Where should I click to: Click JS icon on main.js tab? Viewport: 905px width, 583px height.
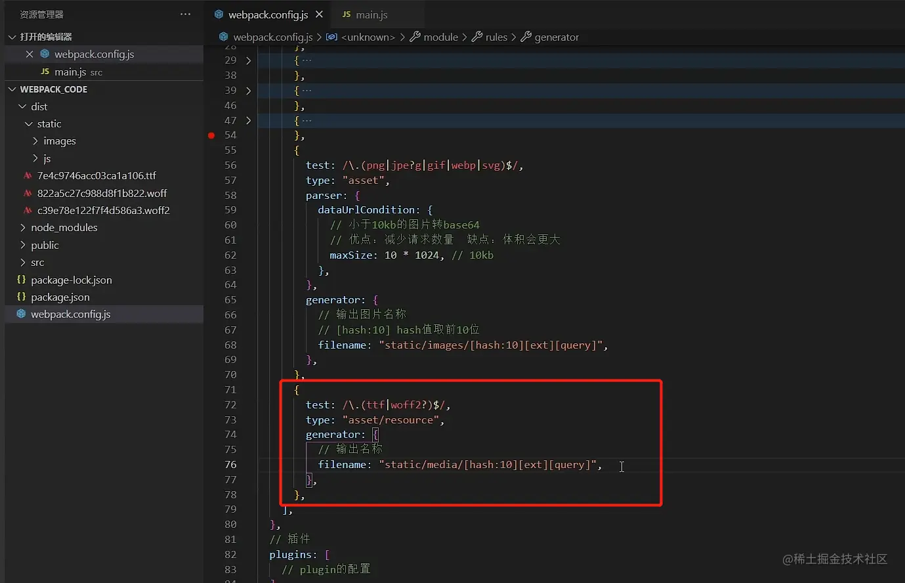[x=347, y=14]
